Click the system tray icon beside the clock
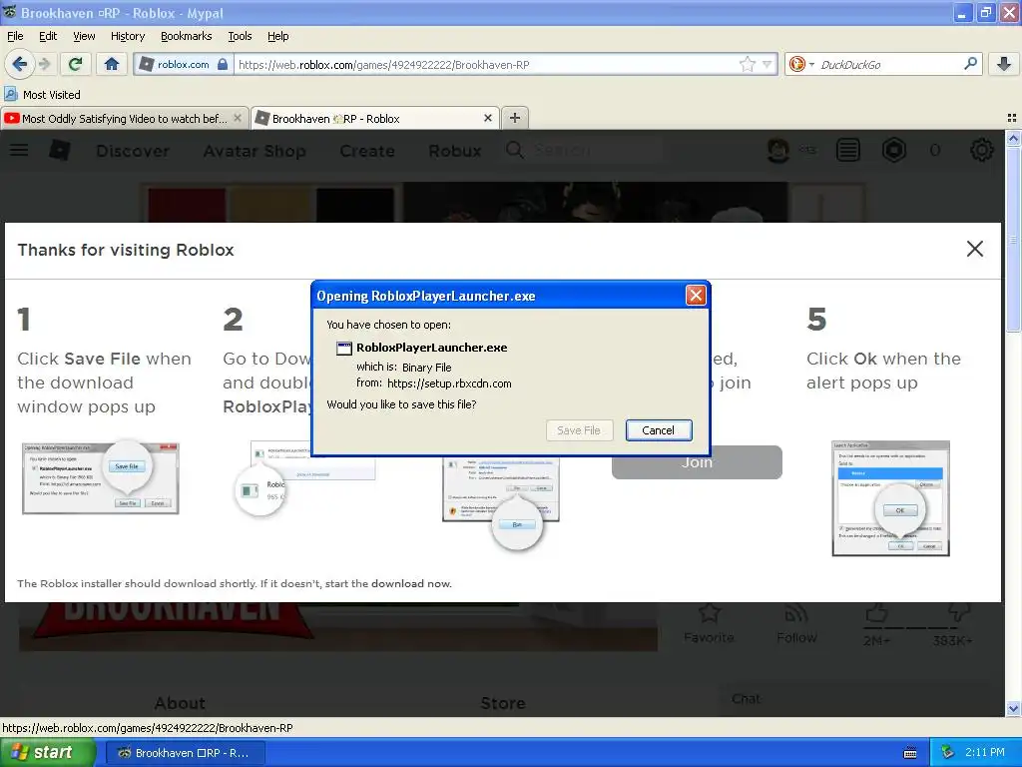 click(x=948, y=753)
